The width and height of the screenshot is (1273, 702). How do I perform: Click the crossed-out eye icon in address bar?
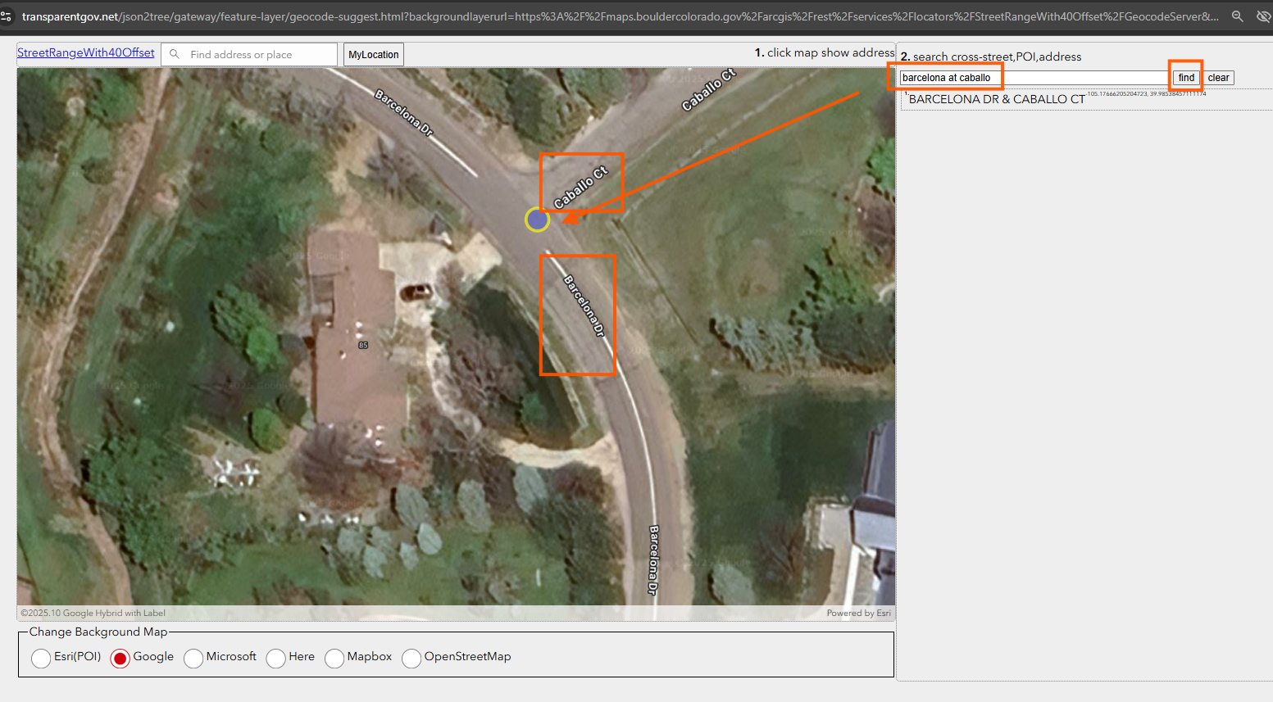pos(1263,16)
